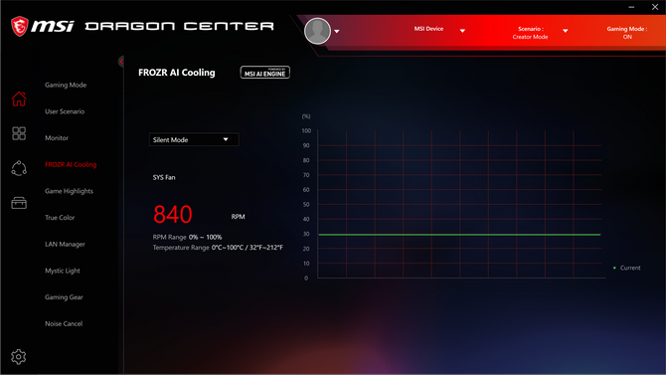Select Gaming Mode in menu

pyautogui.click(x=66, y=85)
